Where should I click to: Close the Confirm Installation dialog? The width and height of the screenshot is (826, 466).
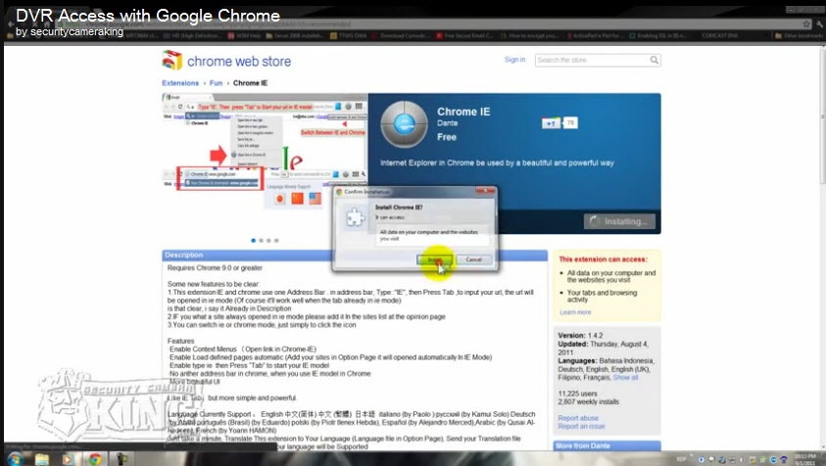pos(485,191)
